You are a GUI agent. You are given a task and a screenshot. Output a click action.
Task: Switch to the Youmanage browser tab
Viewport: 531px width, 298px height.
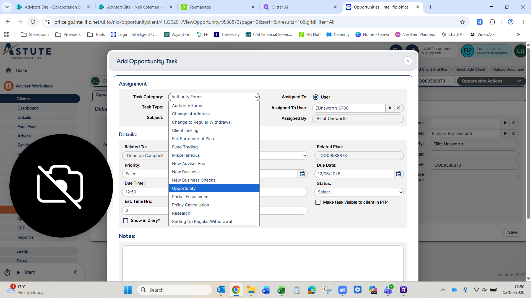pyautogui.click(x=218, y=7)
